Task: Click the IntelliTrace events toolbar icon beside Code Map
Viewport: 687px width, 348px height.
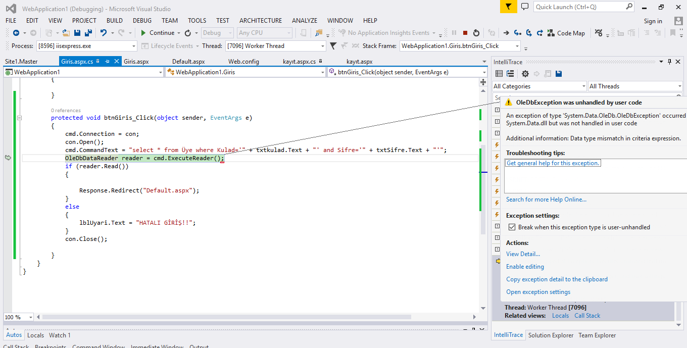Action: coord(599,33)
